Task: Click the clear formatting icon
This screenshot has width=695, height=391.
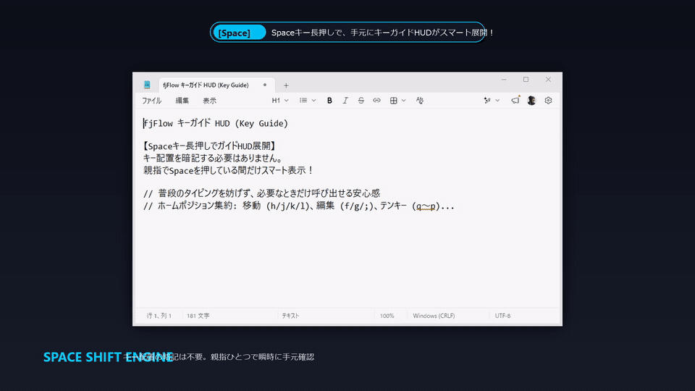Action: [x=420, y=101]
